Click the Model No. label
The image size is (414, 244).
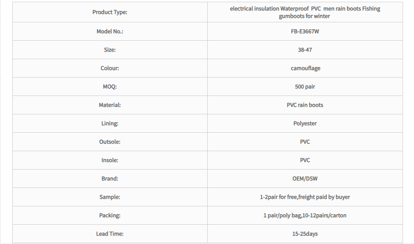[x=110, y=32]
